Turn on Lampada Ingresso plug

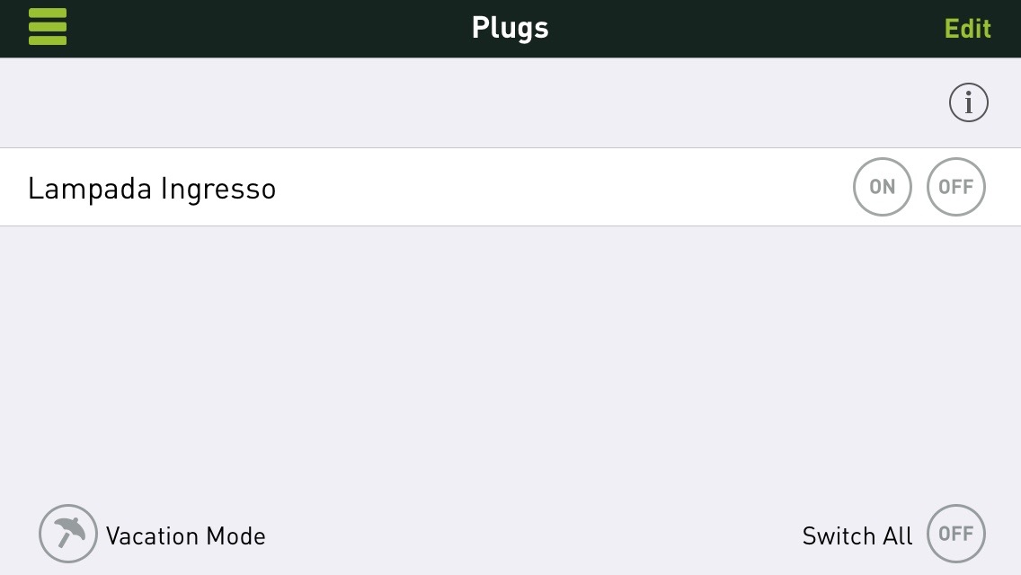[882, 187]
